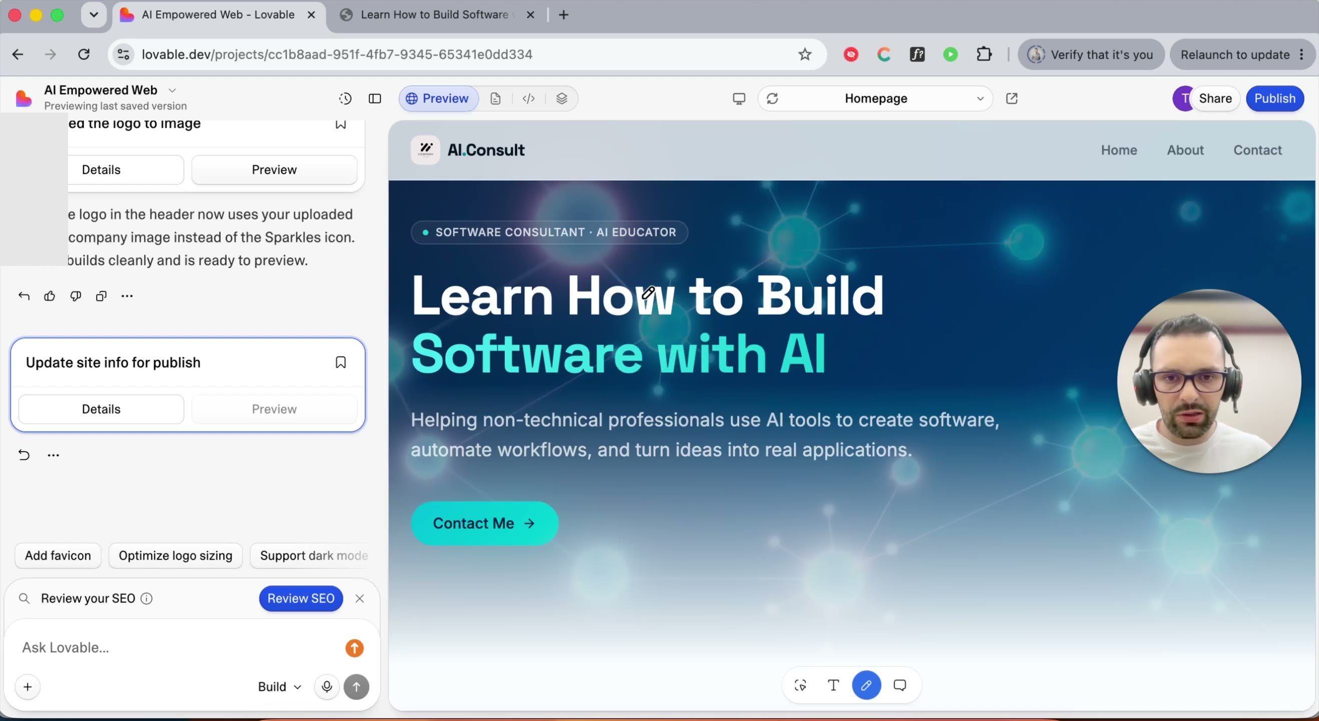Image resolution: width=1319 pixels, height=721 pixels.
Task: Open Chrome extensions puzzle icon
Action: [x=983, y=54]
